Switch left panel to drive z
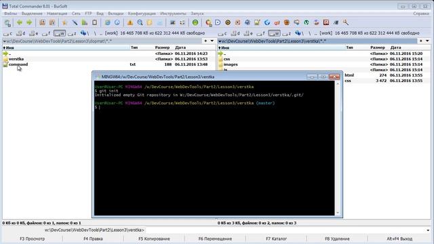Image resolution: width=434 pixels, height=244 pixels. click(x=72, y=33)
